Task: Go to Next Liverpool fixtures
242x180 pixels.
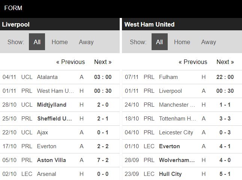Action: point(103,62)
